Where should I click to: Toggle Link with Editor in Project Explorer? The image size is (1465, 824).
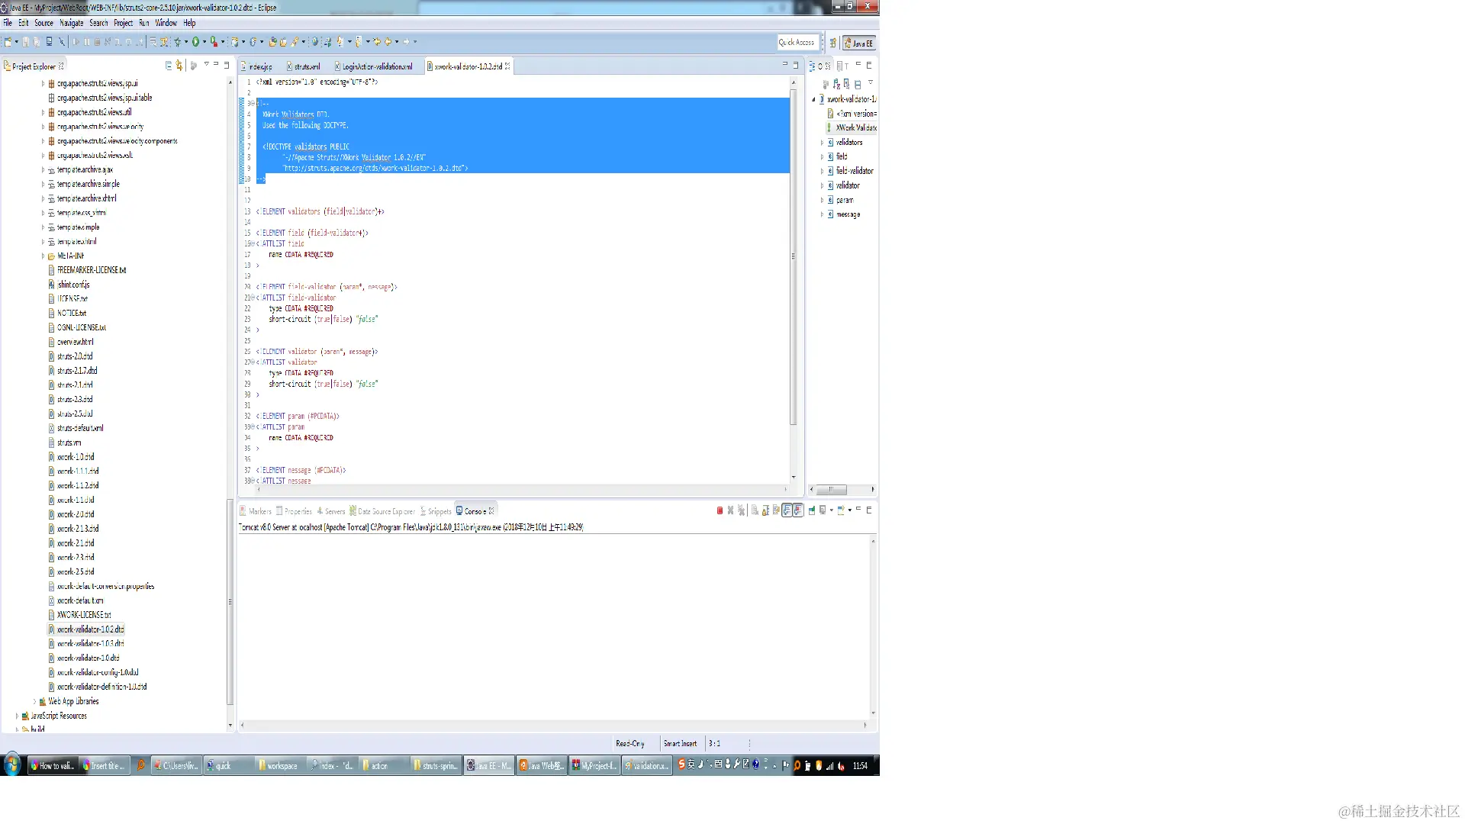[x=179, y=66]
